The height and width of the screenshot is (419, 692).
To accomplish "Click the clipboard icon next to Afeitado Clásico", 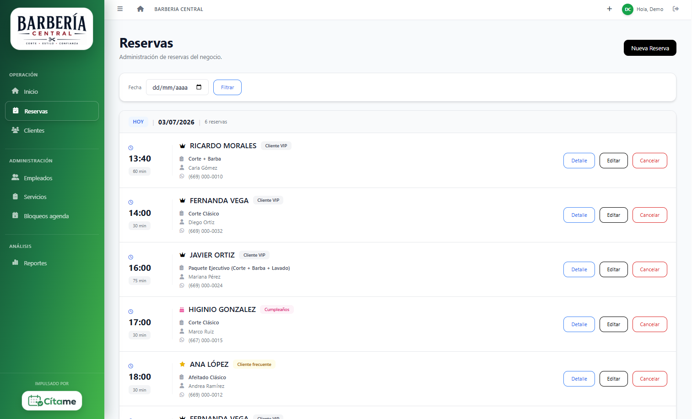I will [182, 377].
